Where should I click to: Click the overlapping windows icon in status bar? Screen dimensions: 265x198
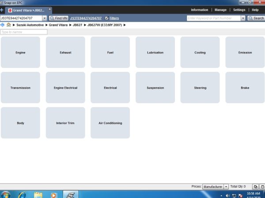(x=255, y=187)
